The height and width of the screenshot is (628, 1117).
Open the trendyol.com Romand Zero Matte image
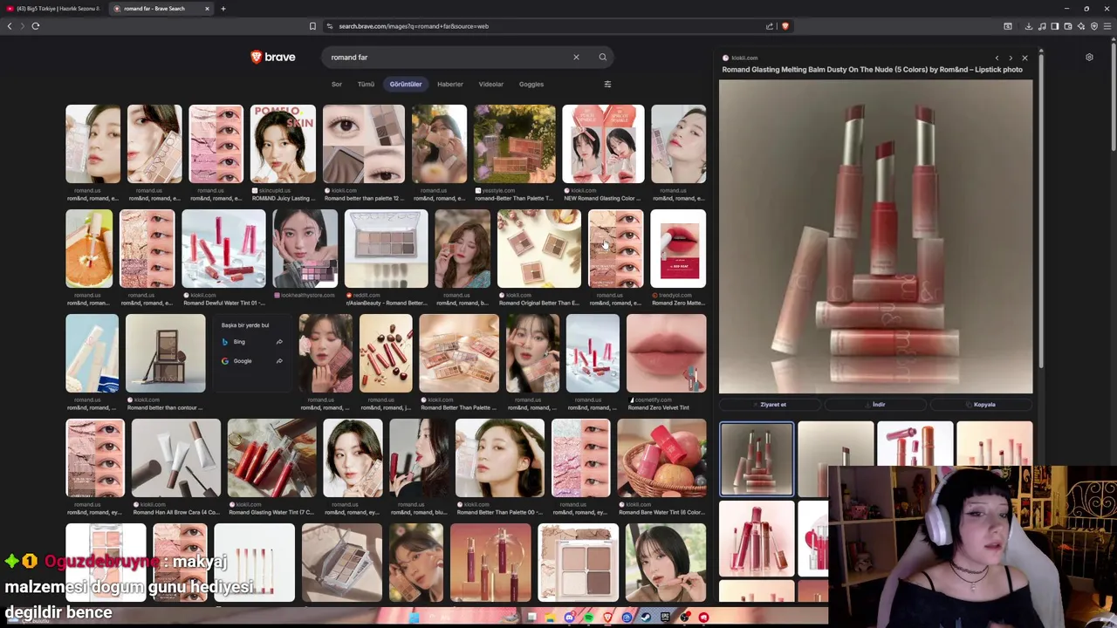tap(678, 249)
